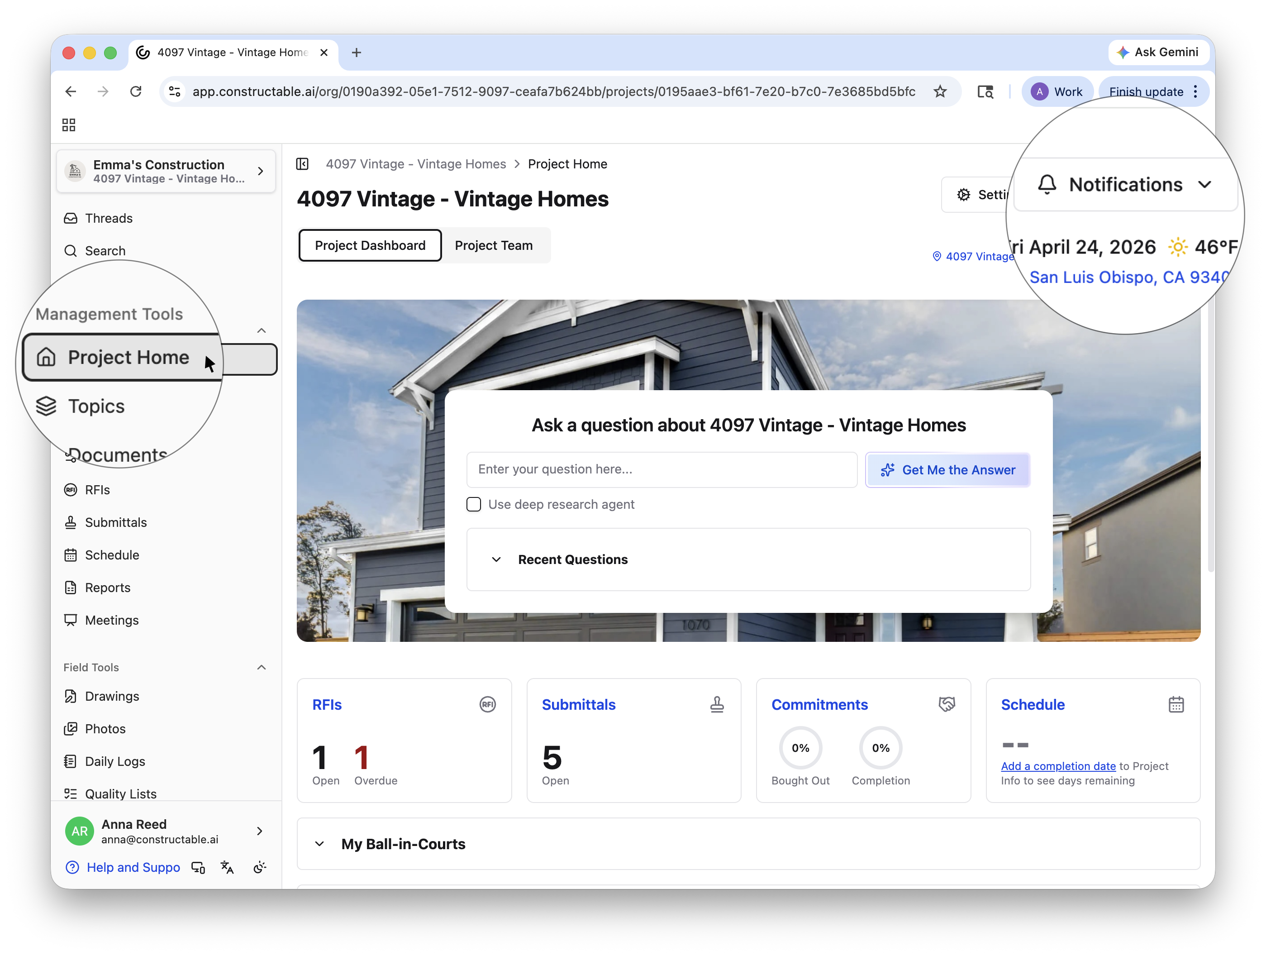Open Schedule in the sidebar
Image resolution: width=1266 pixels, height=956 pixels.
(x=166, y=555)
